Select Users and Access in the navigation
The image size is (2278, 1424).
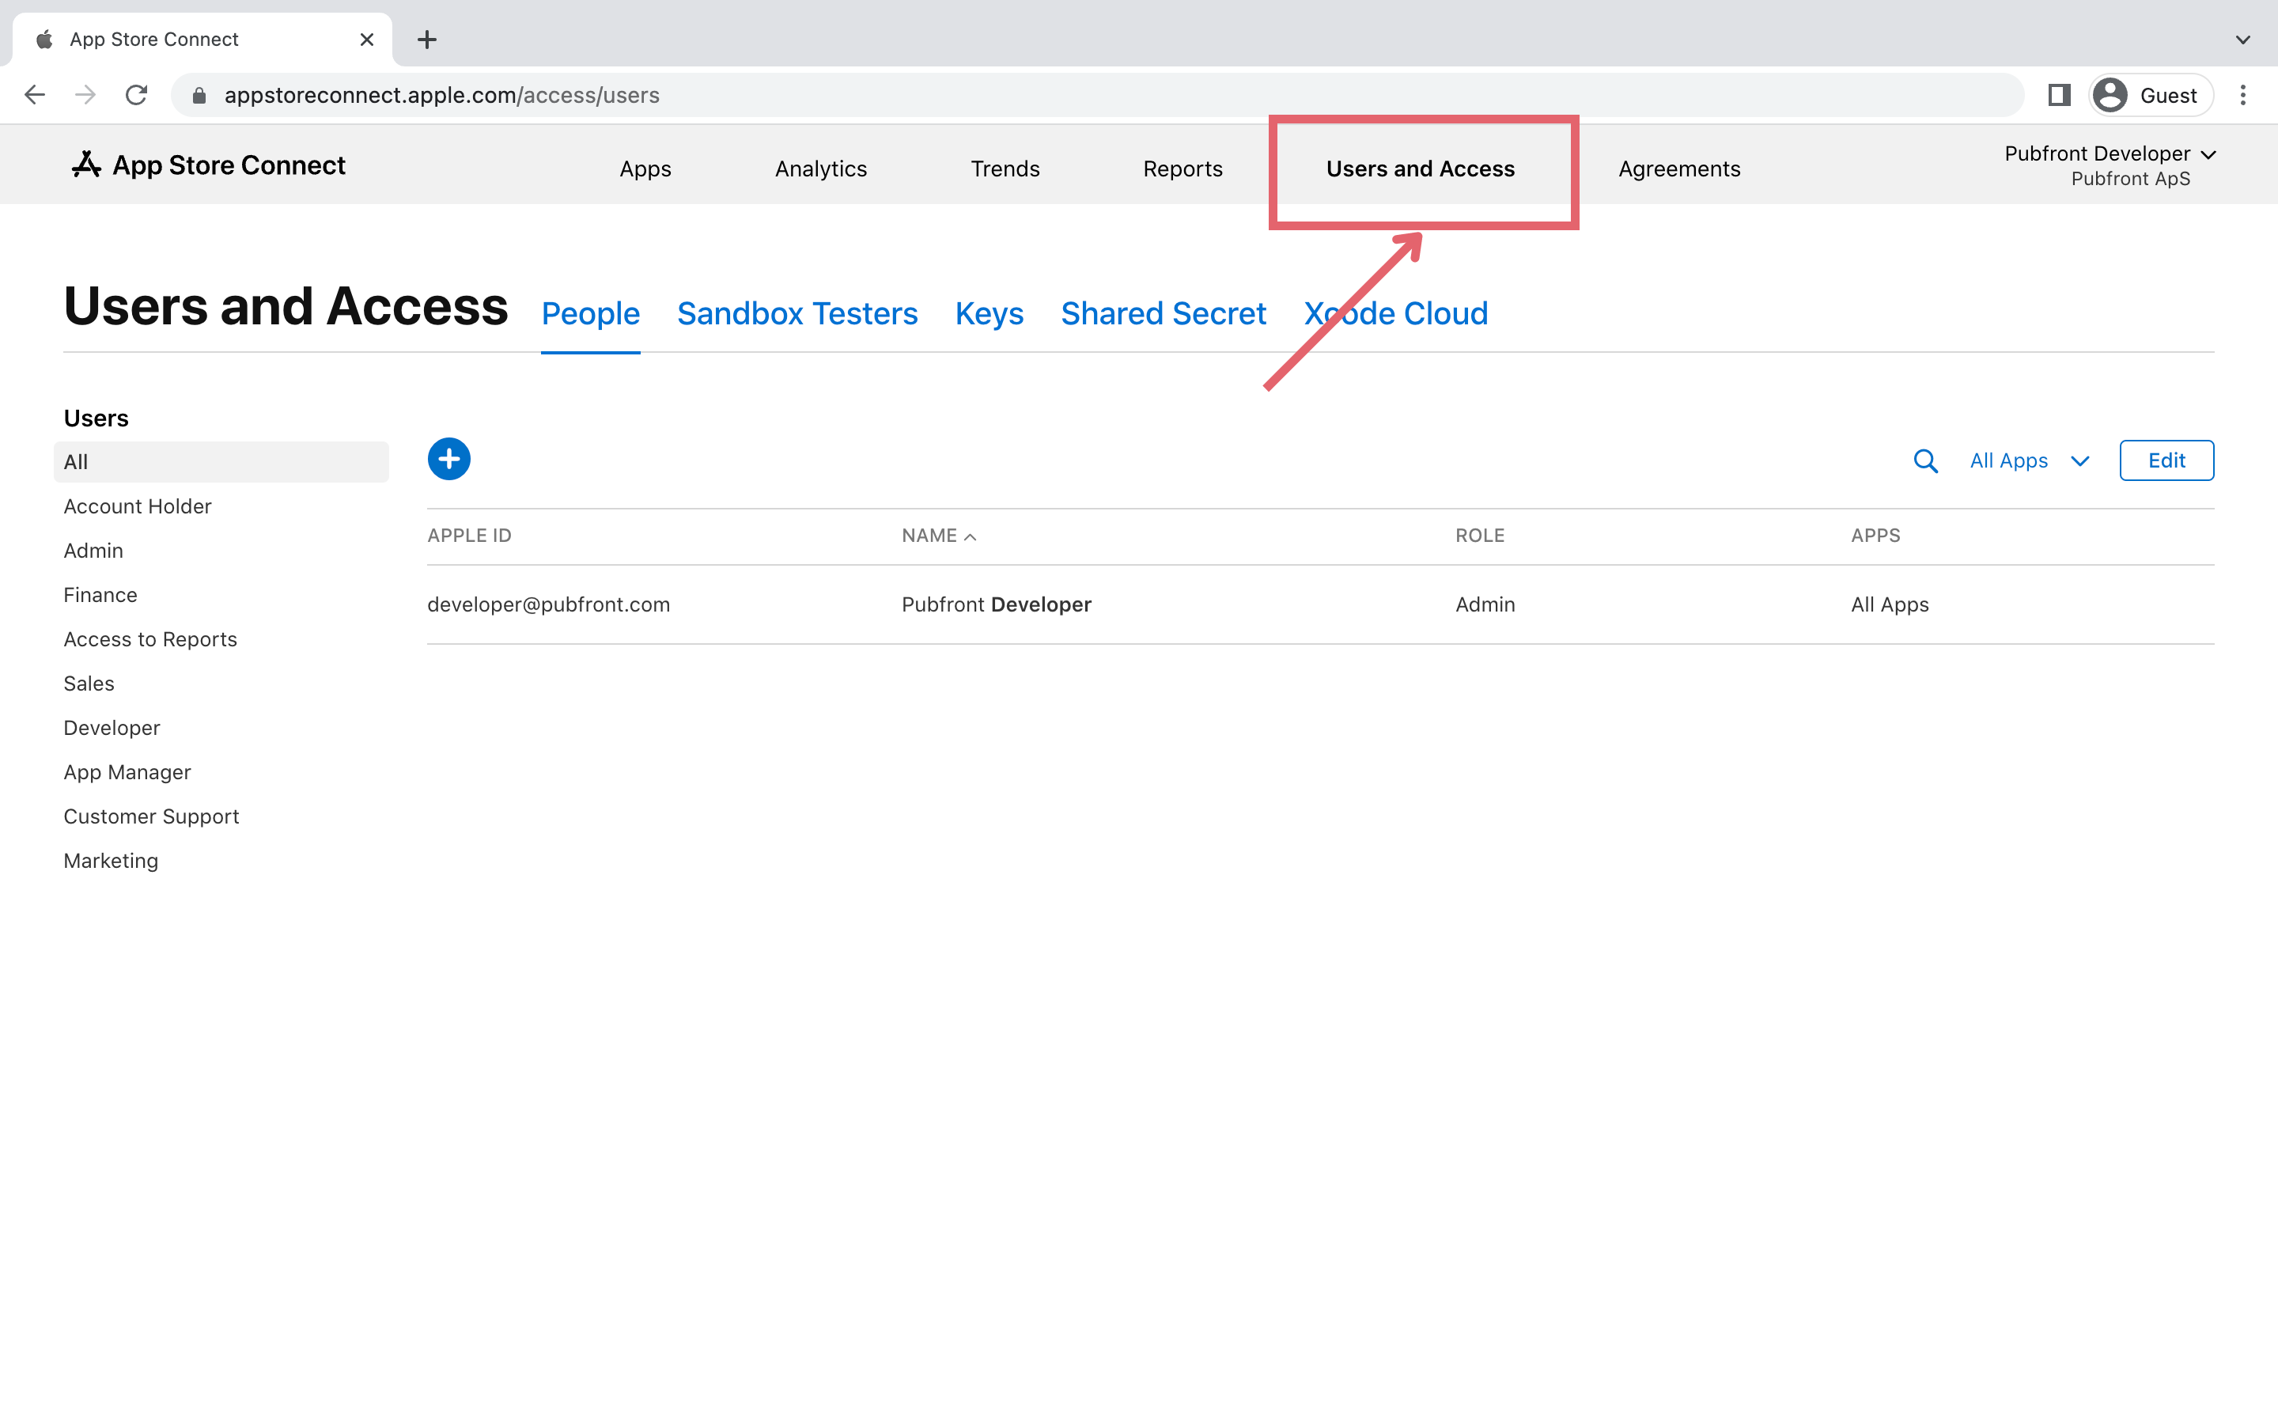1421,169
